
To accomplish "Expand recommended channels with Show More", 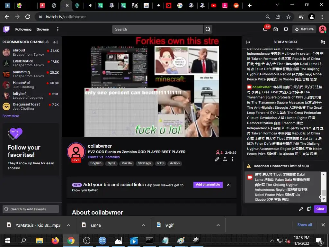I will click(x=11, y=116).
